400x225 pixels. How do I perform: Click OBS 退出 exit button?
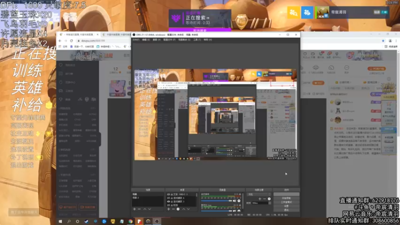(x=286, y=209)
